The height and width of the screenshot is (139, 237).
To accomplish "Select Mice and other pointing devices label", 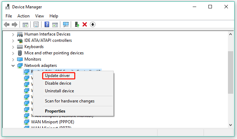I will coord(54,53).
